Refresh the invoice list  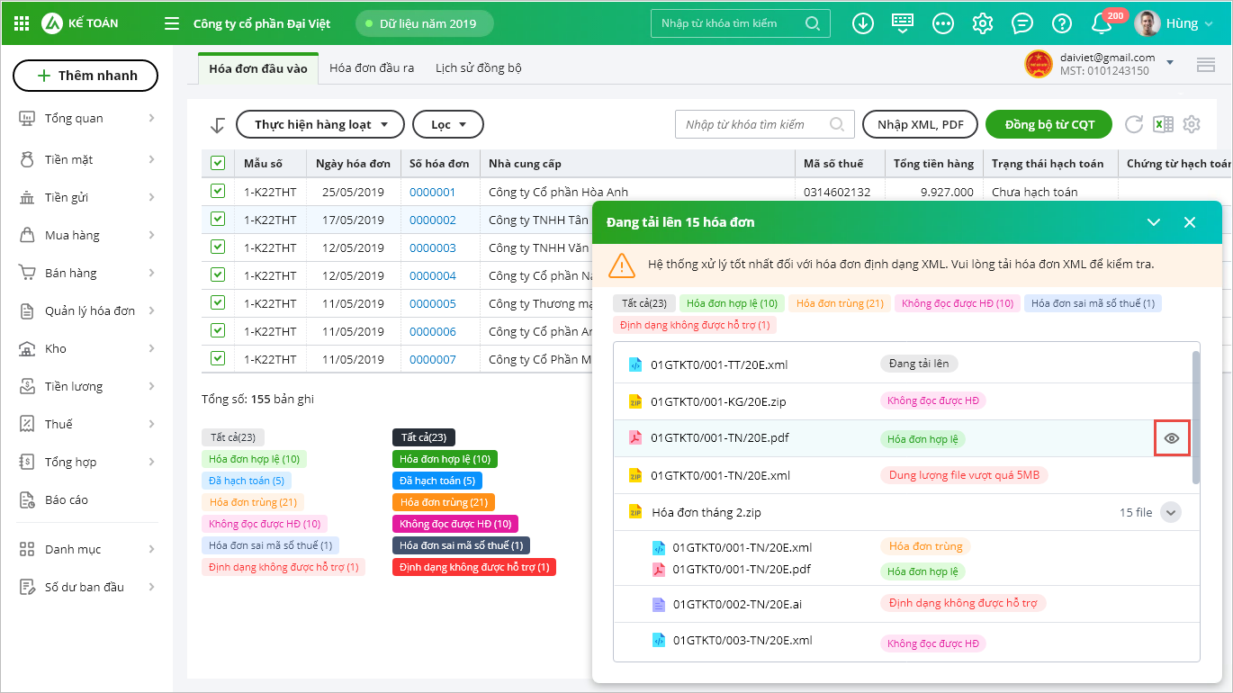point(1134,125)
